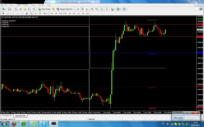The image size is (204, 127).
Task: Click the Expert Advisors button
Action: pos(65,9)
